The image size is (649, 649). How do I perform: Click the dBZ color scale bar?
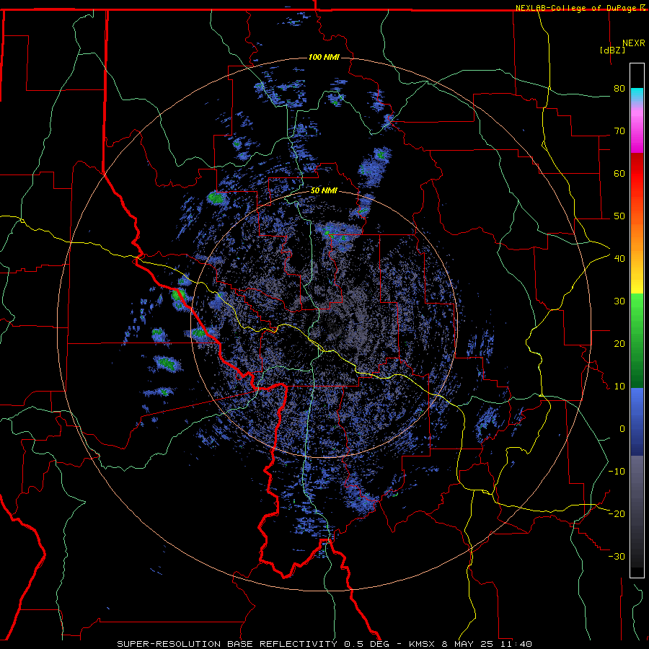coord(637,320)
